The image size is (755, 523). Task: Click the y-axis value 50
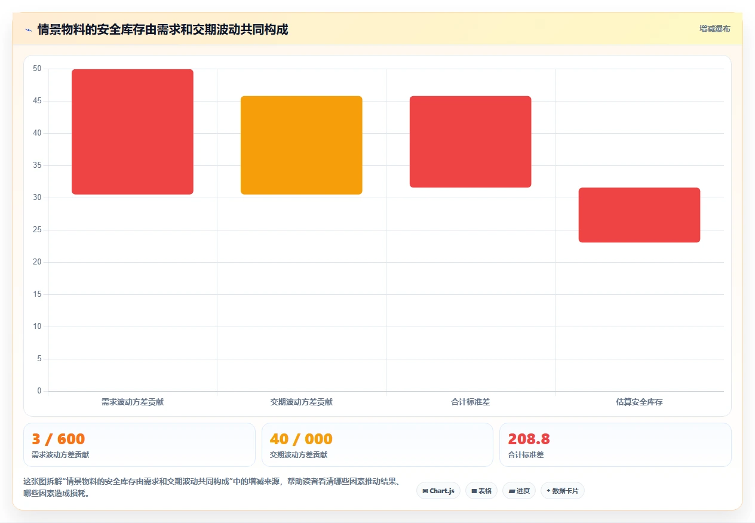tap(38, 69)
